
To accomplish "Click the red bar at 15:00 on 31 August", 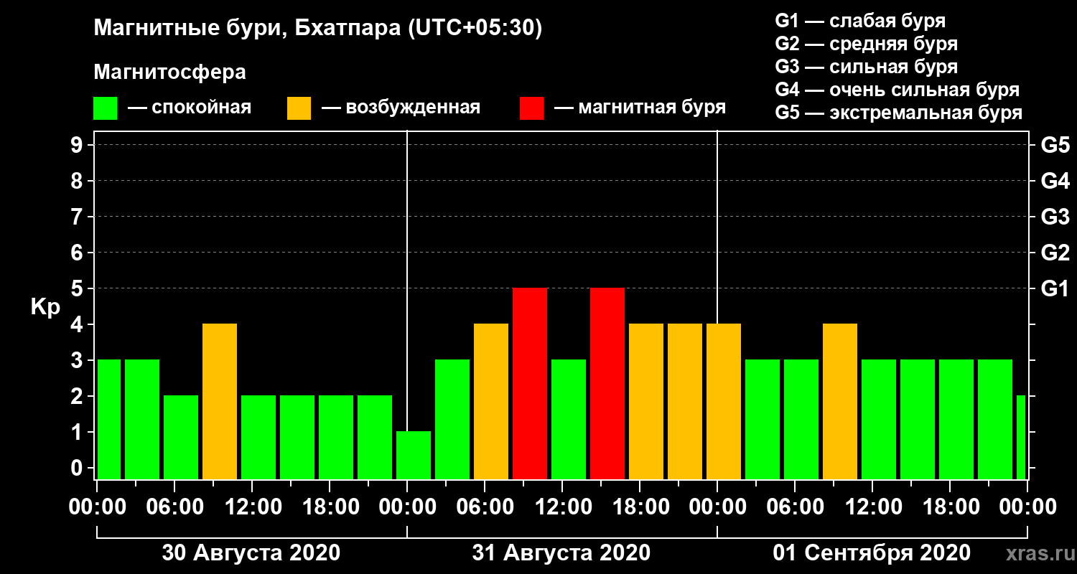I will point(607,383).
